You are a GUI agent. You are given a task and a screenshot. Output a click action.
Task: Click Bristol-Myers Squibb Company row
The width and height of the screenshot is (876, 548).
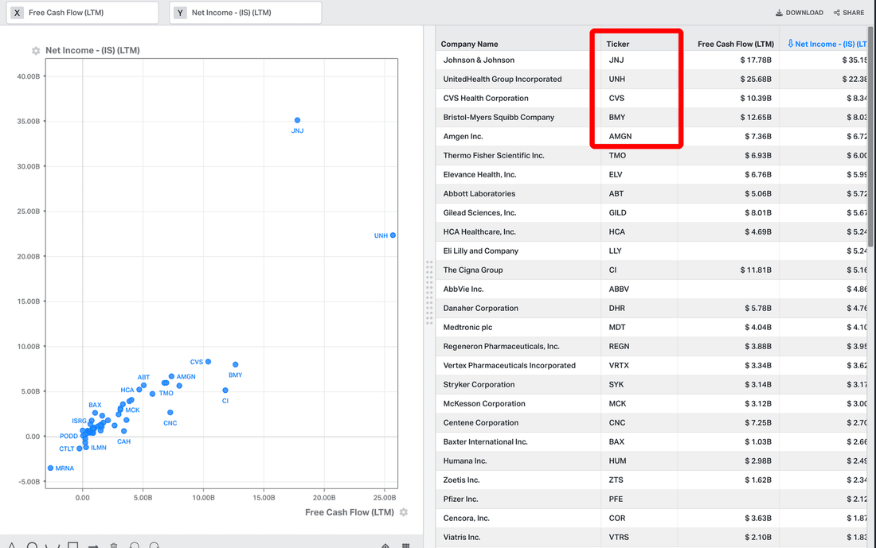651,117
